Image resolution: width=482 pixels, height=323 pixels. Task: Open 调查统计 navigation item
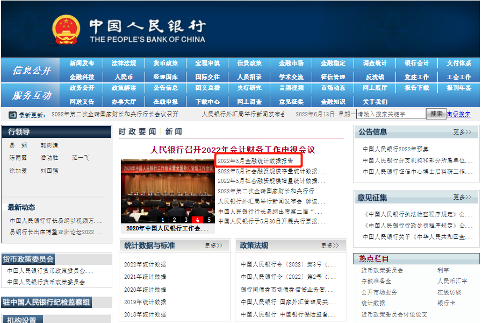[375, 63]
